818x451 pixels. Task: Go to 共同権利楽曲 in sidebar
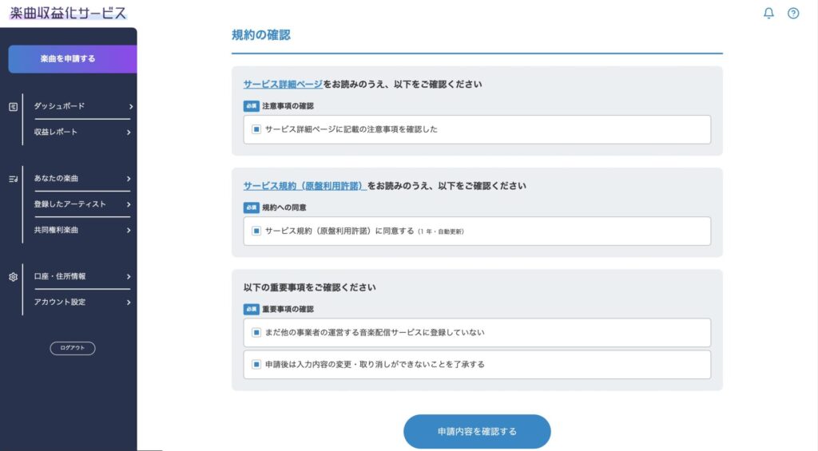coord(56,230)
